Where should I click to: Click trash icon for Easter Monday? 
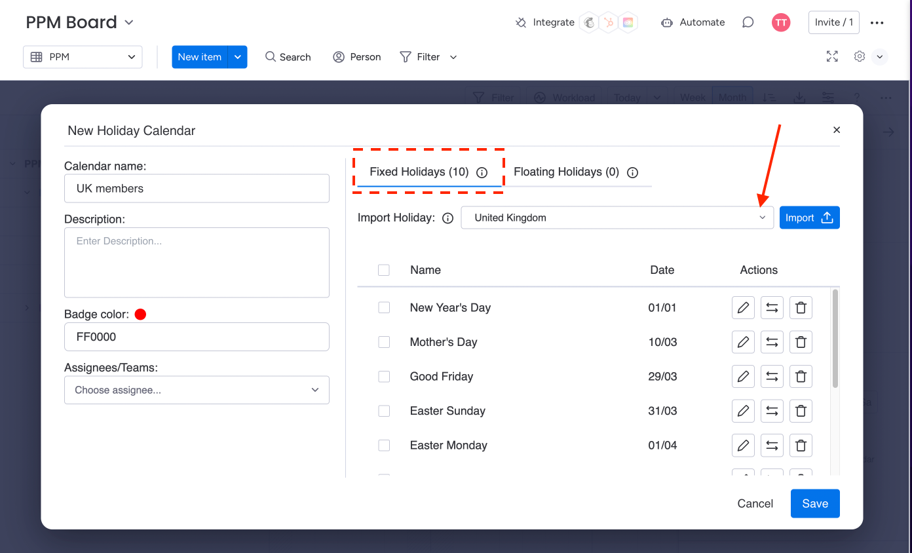click(801, 446)
